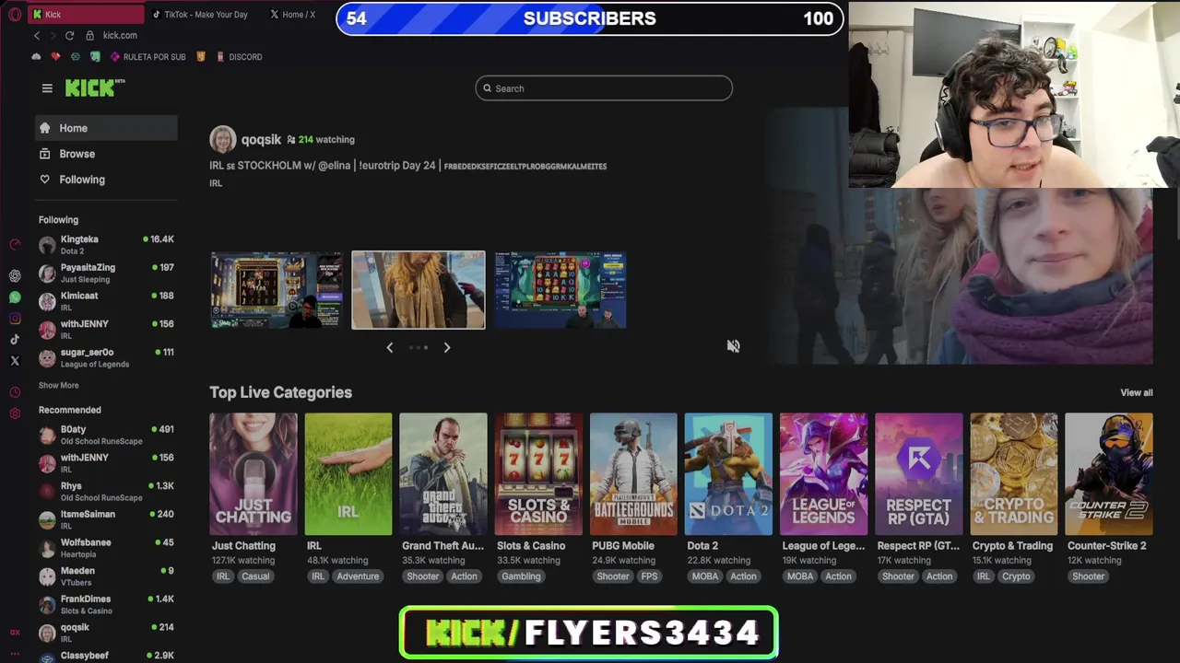Screen dimensions: 1180x663
Task: Click View all live categories
Action: pos(1136,392)
